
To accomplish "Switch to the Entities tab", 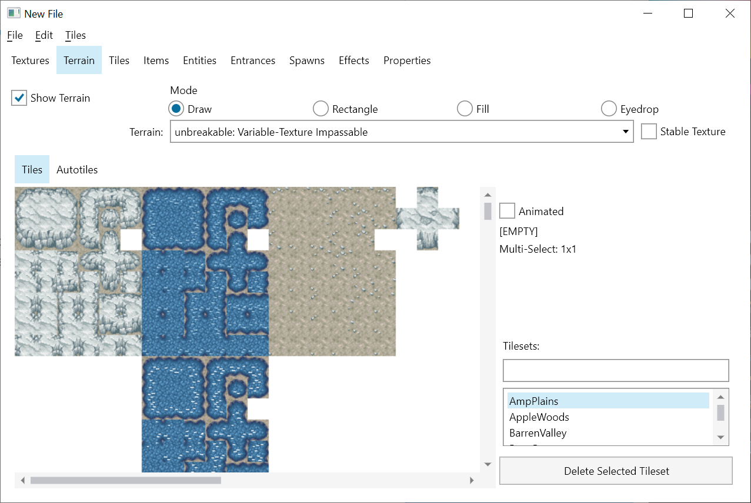I will pyautogui.click(x=199, y=61).
